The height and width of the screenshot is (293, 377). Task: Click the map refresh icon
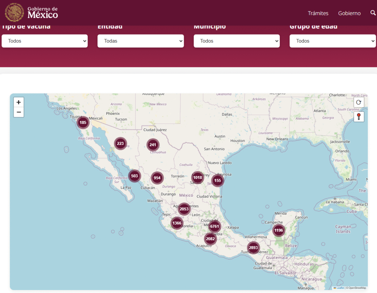tap(359, 102)
